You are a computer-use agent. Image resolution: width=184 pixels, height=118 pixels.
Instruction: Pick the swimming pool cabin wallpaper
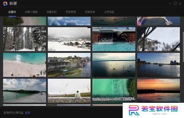114,39
